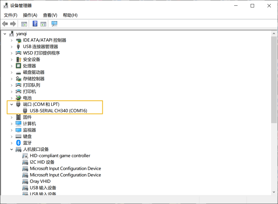Click the show/hide console tree toolbar icon
278x204 pixels.
click(x=24, y=24)
